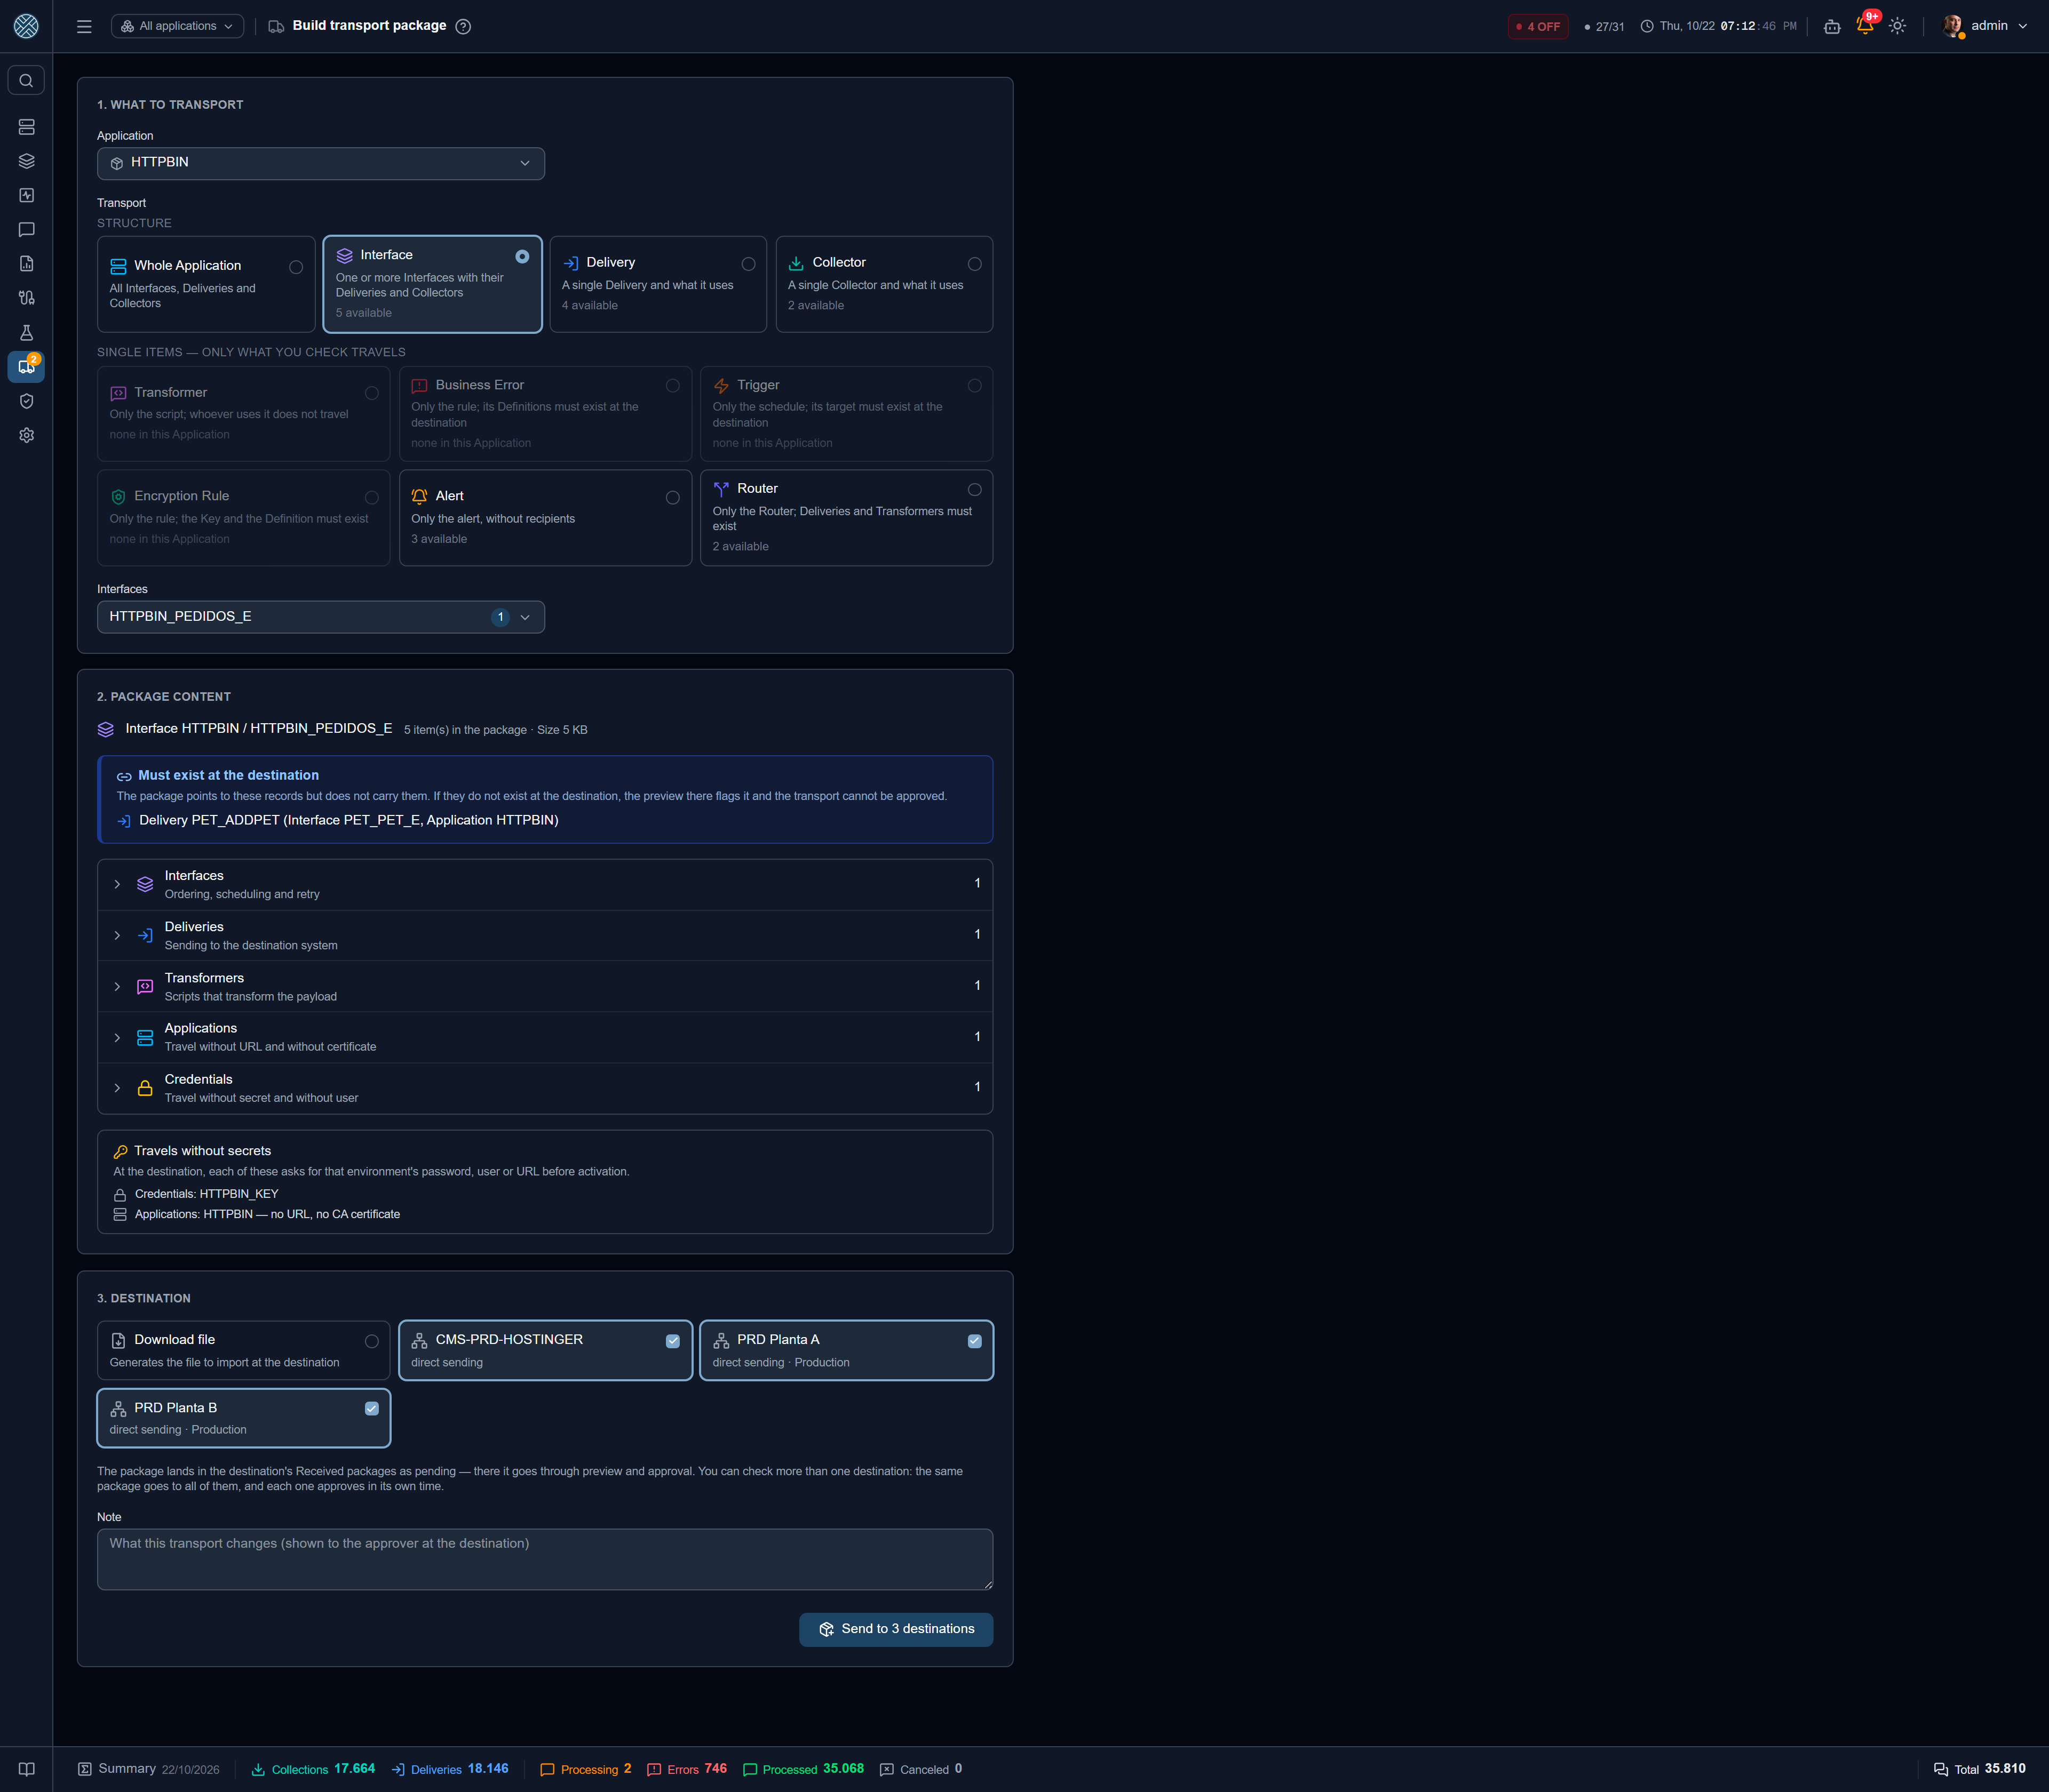Select the Download file destination radio
Image resolution: width=2049 pixels, height=1792 pixels.
pos(371,1341)
